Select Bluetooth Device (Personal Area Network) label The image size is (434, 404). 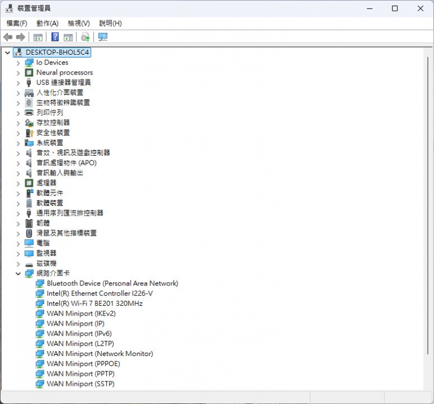(112, 283)
